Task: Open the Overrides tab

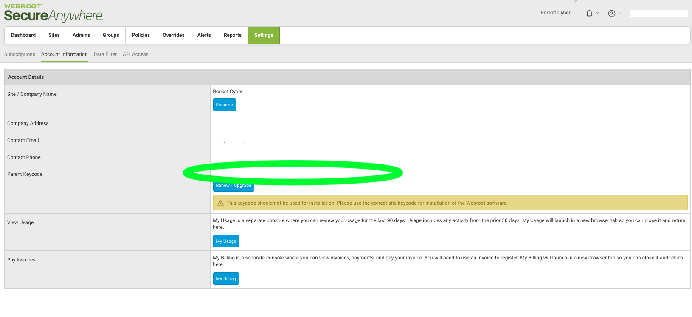Action: coord(174,35)
